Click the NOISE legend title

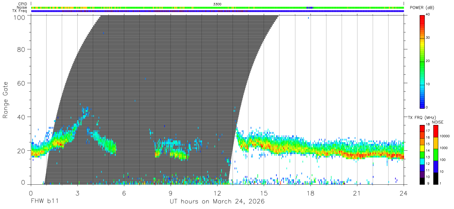[x=438, y=122]
